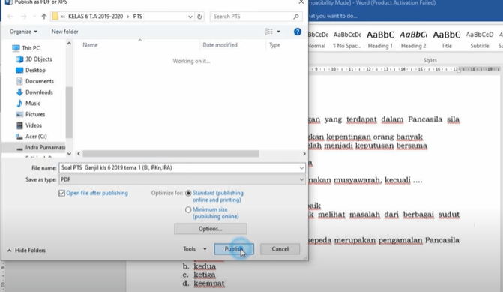Image resolution: width=503 pixels, height=292 pixels.
Task: Open the Options... button
Action: tap(211, 229)
